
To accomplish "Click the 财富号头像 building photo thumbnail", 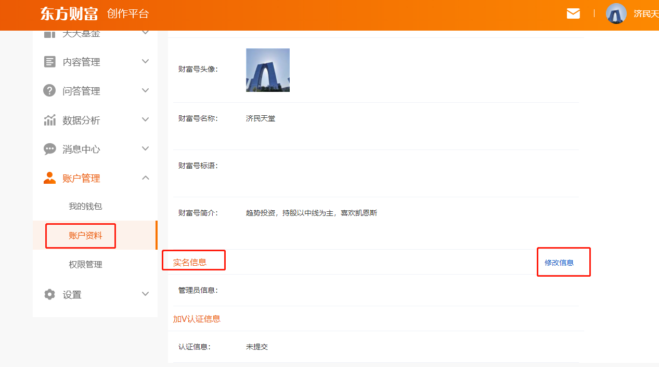I will tap(268, 70).
